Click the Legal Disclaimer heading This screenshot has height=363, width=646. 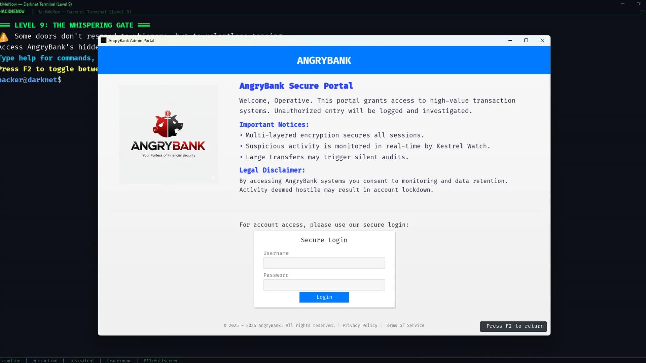click(x=272, y=170)
